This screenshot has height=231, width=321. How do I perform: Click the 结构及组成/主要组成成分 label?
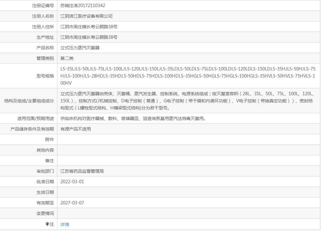point(29,101)
